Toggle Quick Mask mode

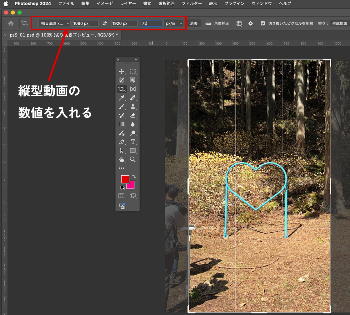(x=122, y=196)
